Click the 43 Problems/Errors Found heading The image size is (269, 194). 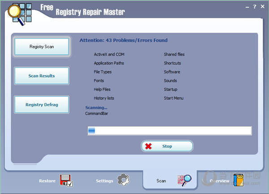tap(124, 40)
